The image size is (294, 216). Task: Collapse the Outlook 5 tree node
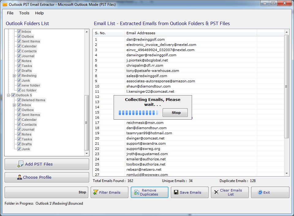point(9,95)
